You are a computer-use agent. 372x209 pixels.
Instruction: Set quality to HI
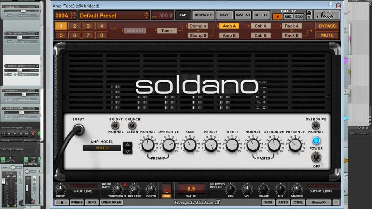pos(277,17)
